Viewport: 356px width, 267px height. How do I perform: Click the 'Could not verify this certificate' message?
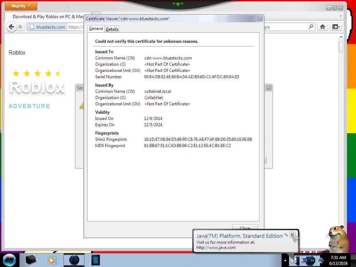click(x=147, y=41)
